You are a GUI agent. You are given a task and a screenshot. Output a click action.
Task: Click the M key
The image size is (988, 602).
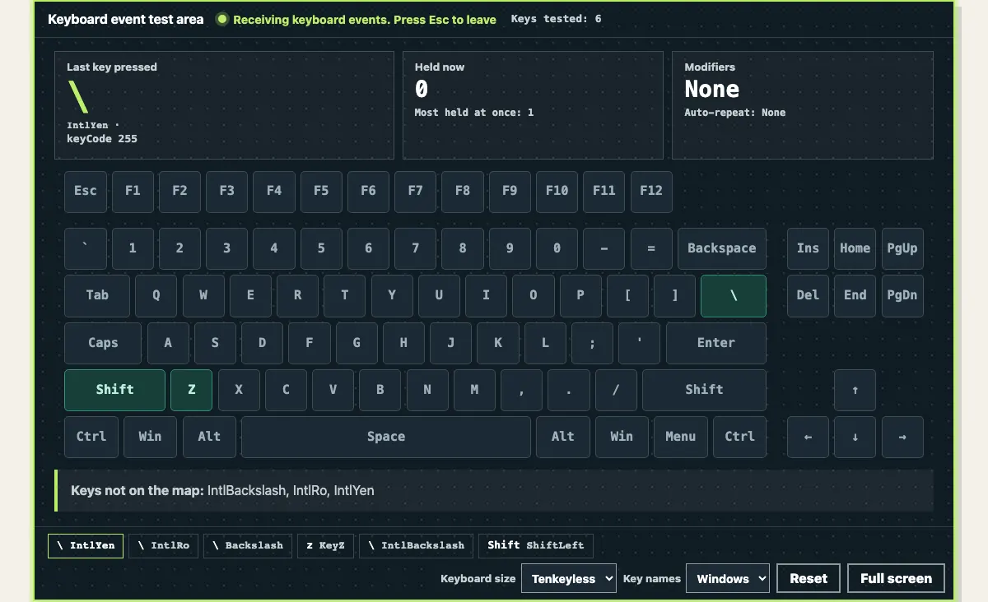point(474,390)
